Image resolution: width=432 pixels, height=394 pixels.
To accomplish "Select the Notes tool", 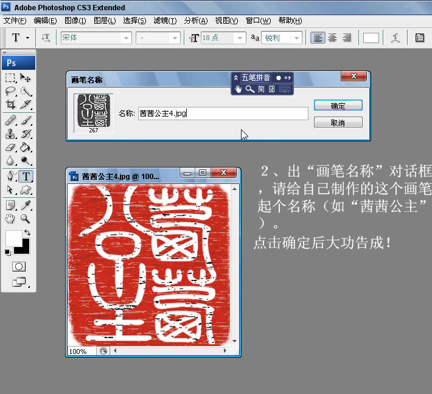I will (x=10, y=205).
